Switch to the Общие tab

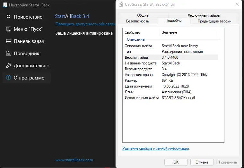tap(143, 15)
